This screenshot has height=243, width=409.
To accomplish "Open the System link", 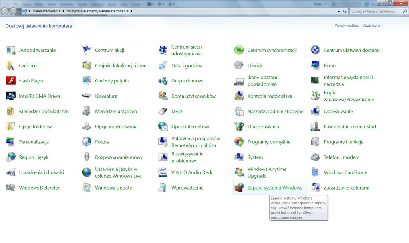I will point(255,157).
